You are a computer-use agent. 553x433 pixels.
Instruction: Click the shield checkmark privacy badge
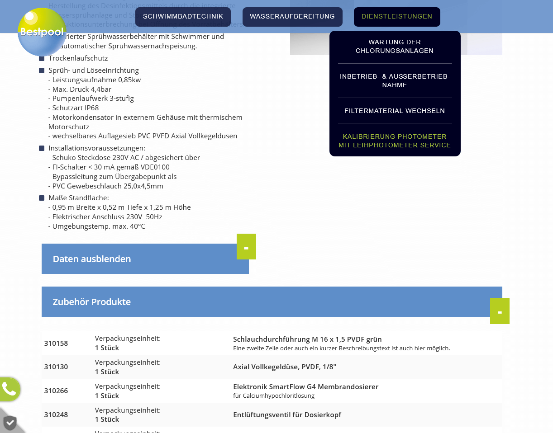[10, 423]
